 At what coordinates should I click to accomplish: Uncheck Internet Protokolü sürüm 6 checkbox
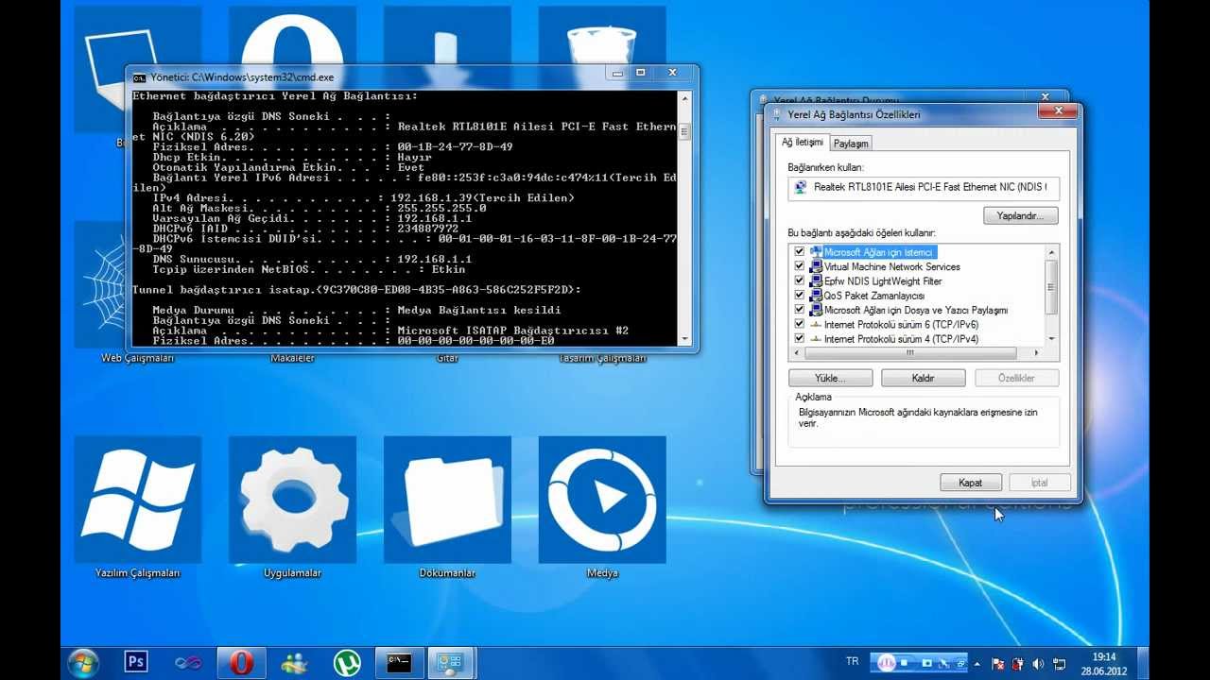[800, 325]
